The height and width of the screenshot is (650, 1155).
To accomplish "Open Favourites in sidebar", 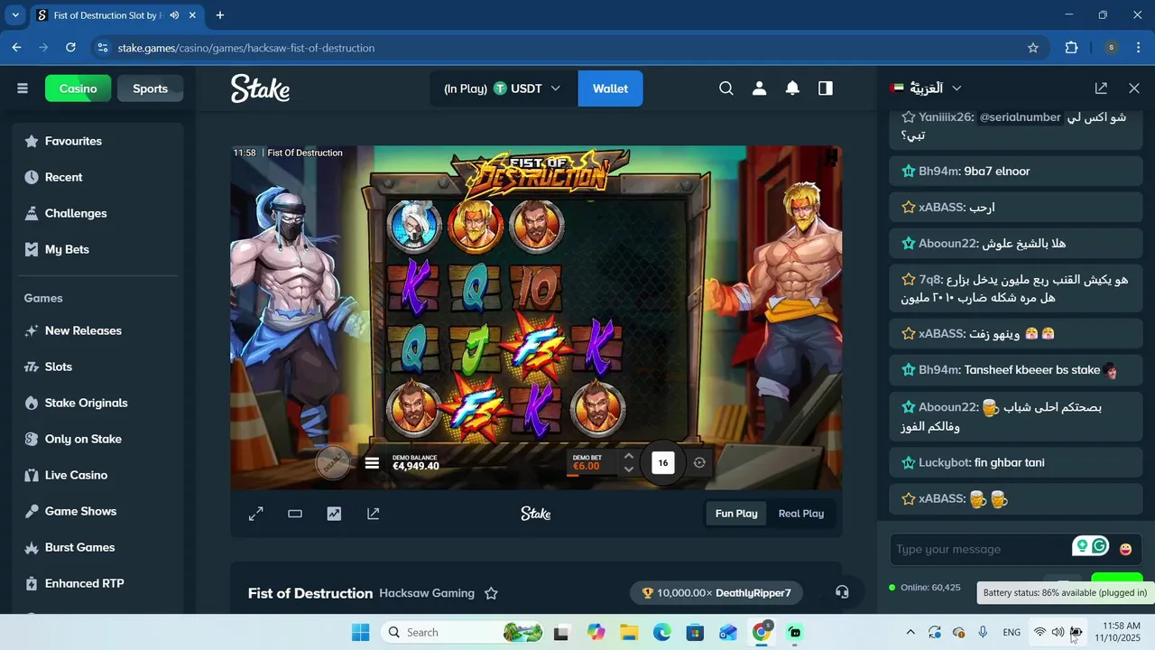I will pos(99,141).
